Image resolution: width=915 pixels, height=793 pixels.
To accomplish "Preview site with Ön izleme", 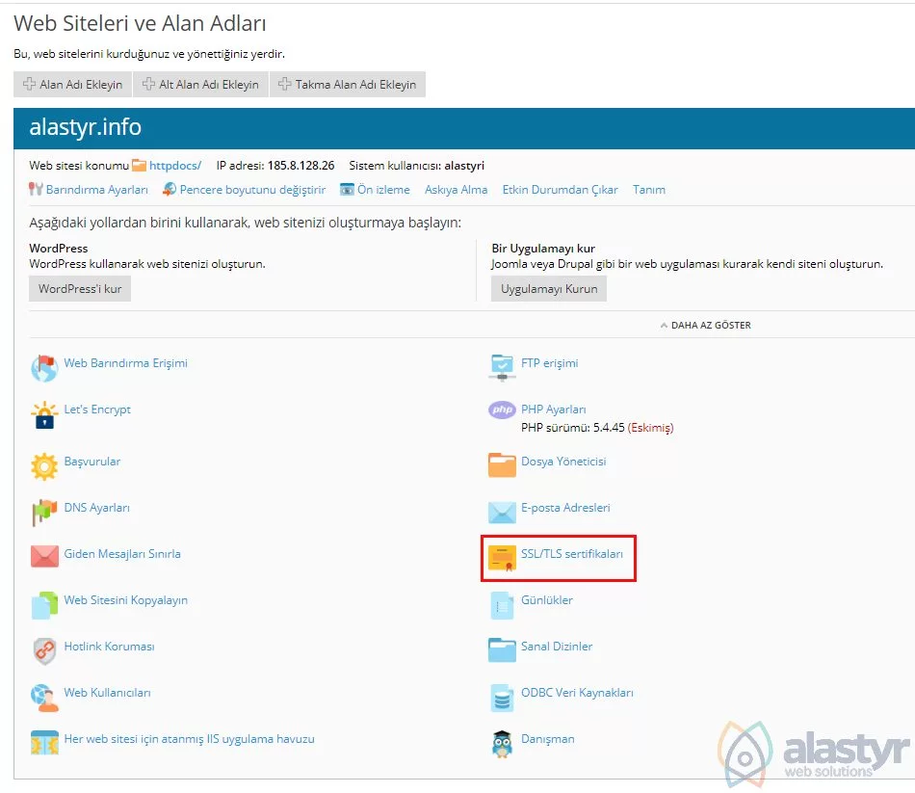I will pos(383,190).
